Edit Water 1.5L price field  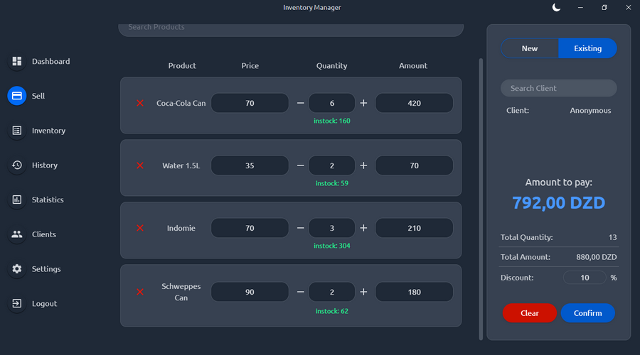point(250,165)
